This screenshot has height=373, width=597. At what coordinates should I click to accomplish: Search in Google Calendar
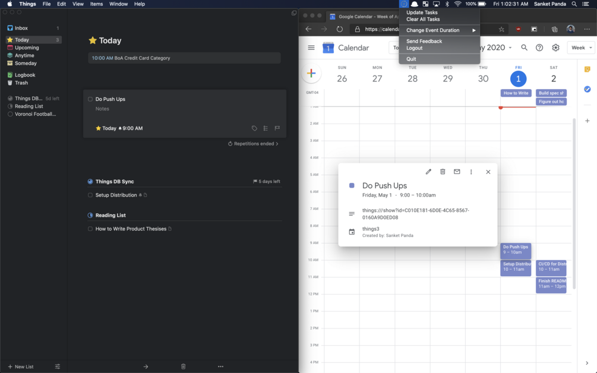525,48
